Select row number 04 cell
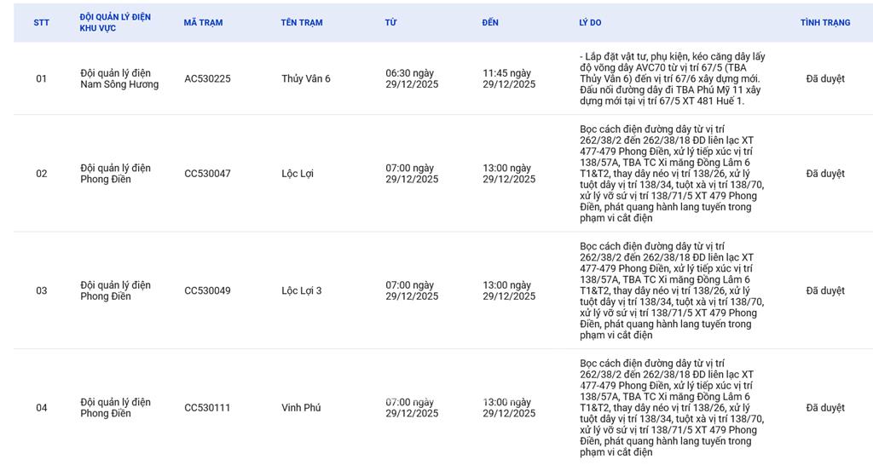The width and height of the screenshot is (873, 465). pyautogui.click(x=41, y=408)
